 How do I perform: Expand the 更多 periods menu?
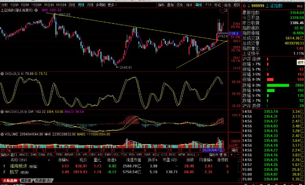pos(112,5)
